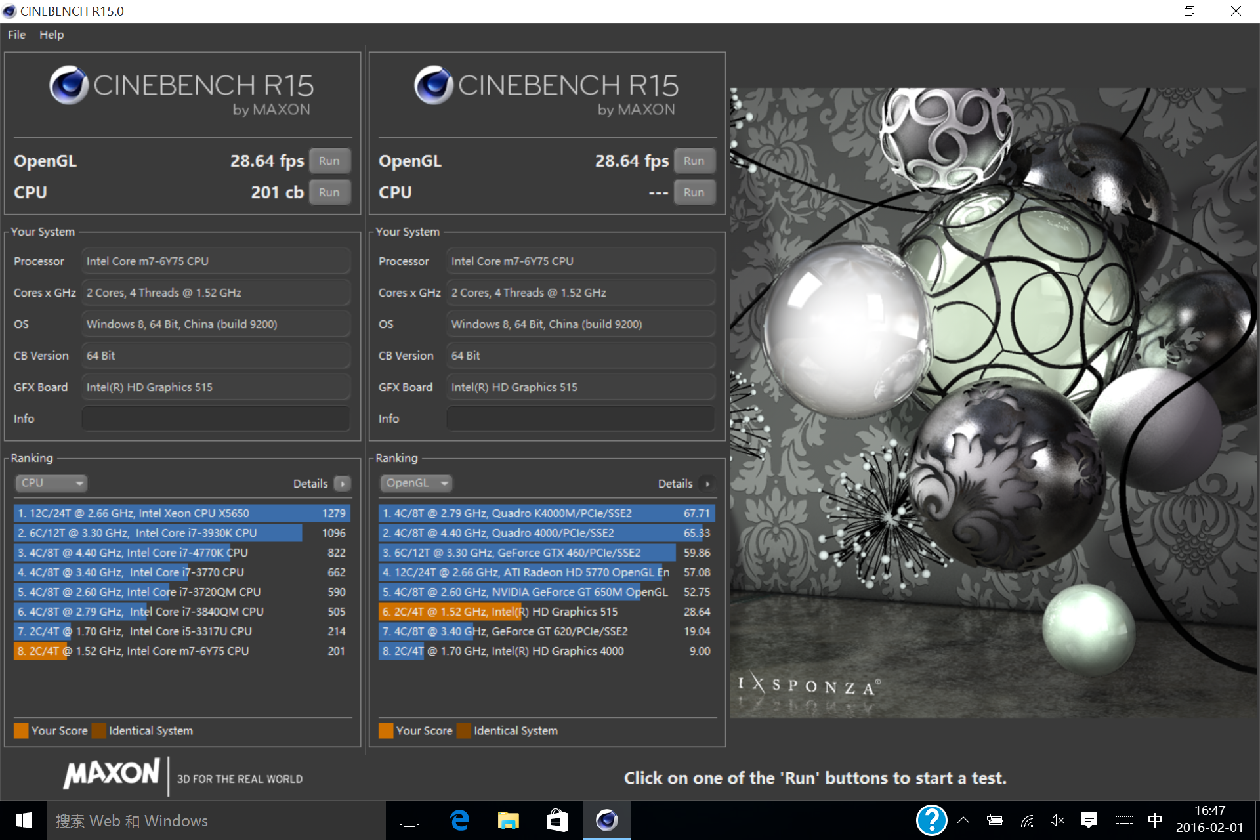Click Cinebench logo sphere in left panel
This screenshot has height=840, width=1260.
click(x=68, y=85)
